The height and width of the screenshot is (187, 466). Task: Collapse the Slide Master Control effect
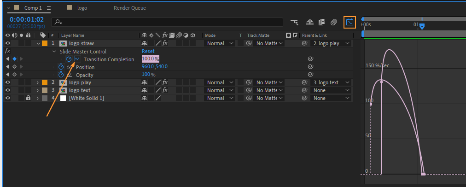(54, 52)
